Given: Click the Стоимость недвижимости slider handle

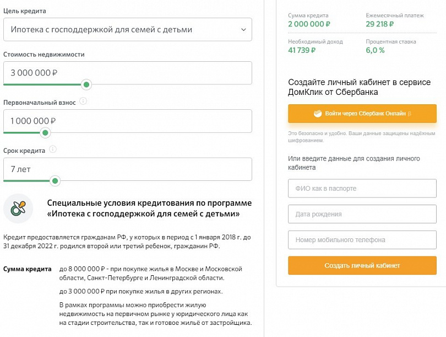Looking at the screenshot, I should click(x=86, y=84).
